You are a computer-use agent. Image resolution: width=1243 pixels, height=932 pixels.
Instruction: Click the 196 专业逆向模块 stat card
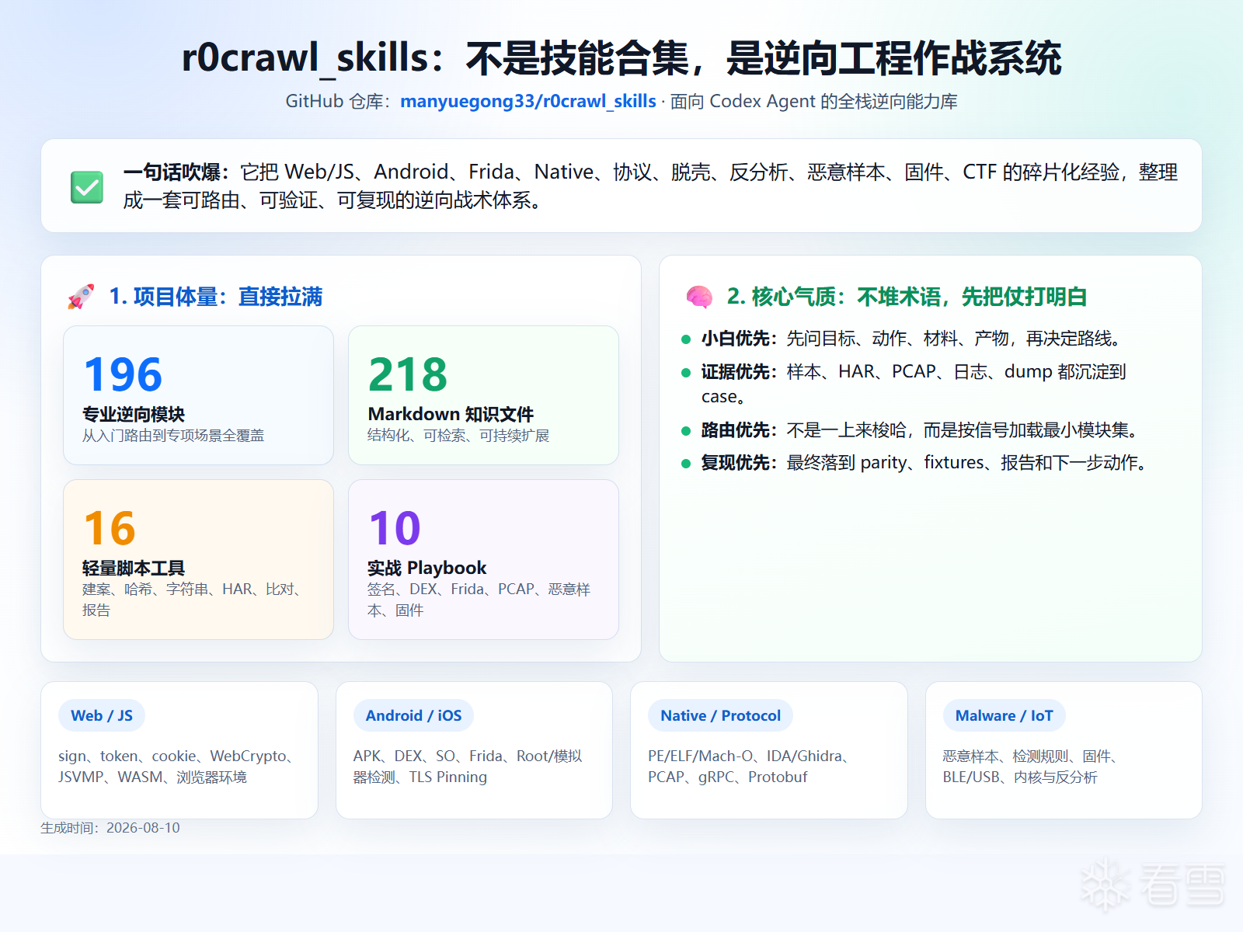(198, 395)
